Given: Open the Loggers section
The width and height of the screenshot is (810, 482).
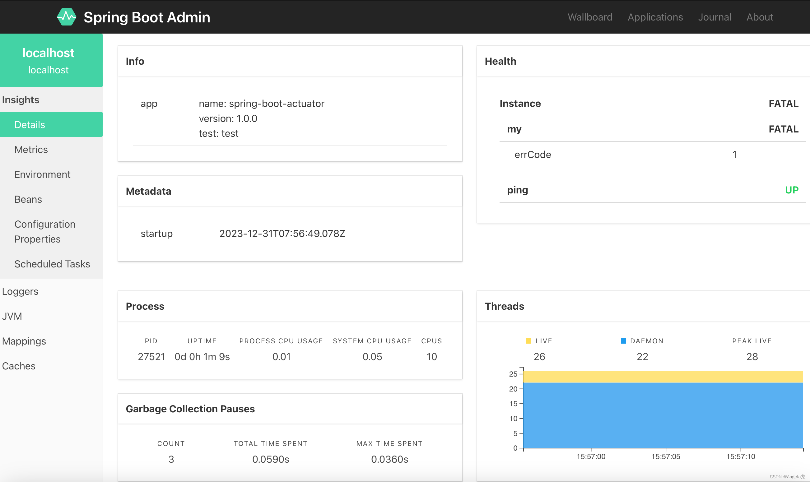Looking at the screenshot, I should [x=20, y=291].
